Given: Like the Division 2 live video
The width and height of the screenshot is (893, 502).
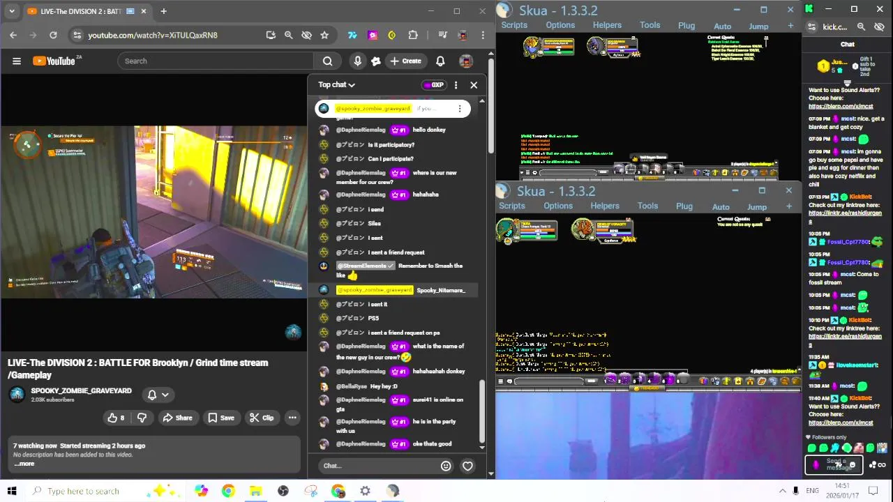Looking at the screenshot, I should point(116,418).
